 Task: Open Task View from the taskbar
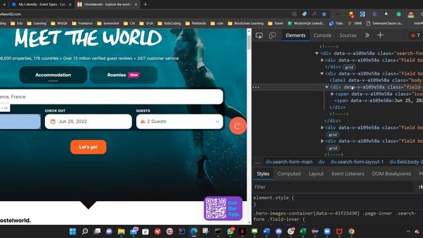point(97,231)
